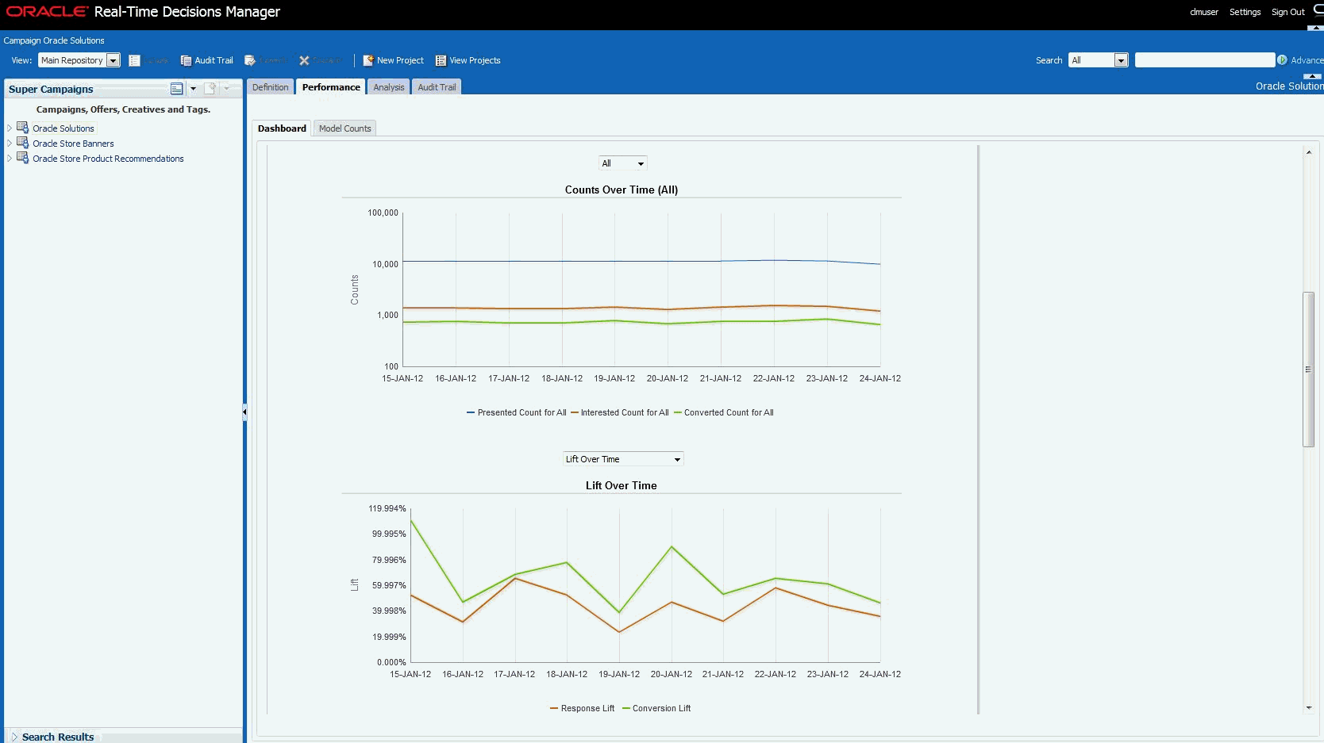The image size is (1324, 743).
Task: Expand the Search Results section
Action: [14, 737]
